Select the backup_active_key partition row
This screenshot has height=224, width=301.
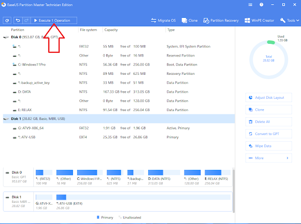click(x=119, y=83)
